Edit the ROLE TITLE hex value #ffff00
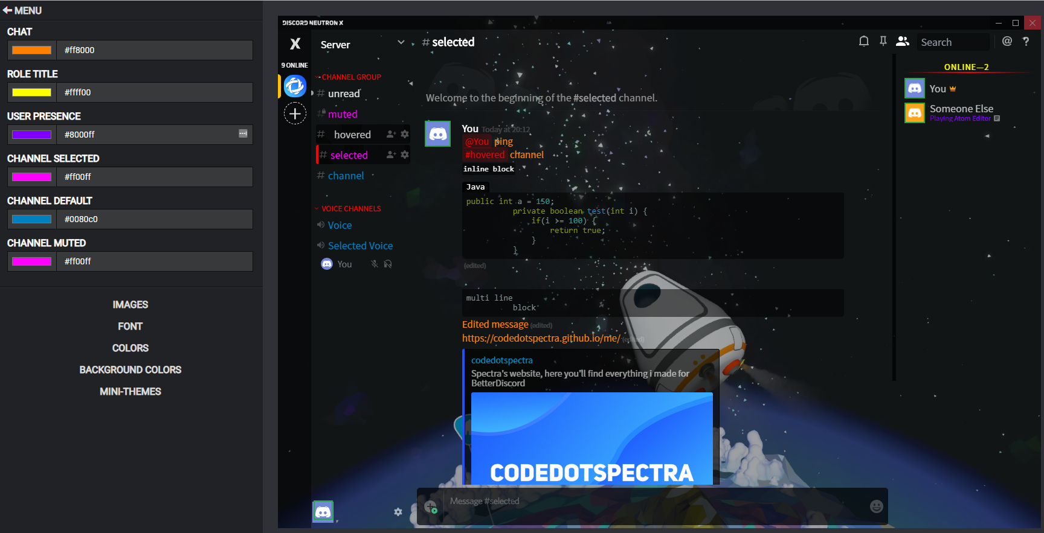 155,92
